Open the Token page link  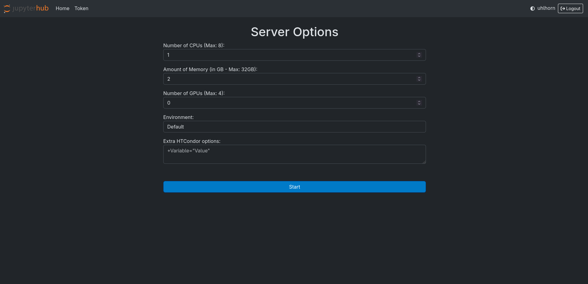pyautogui.click(x=81, y=9)
